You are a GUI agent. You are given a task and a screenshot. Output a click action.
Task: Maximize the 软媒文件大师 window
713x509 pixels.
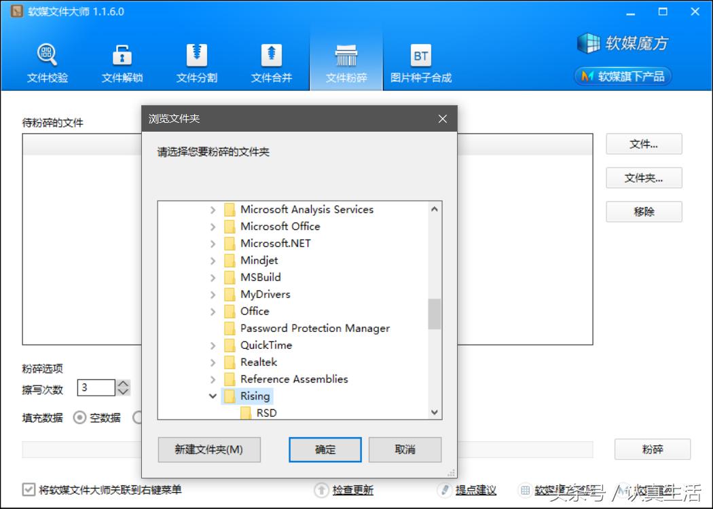663,12
